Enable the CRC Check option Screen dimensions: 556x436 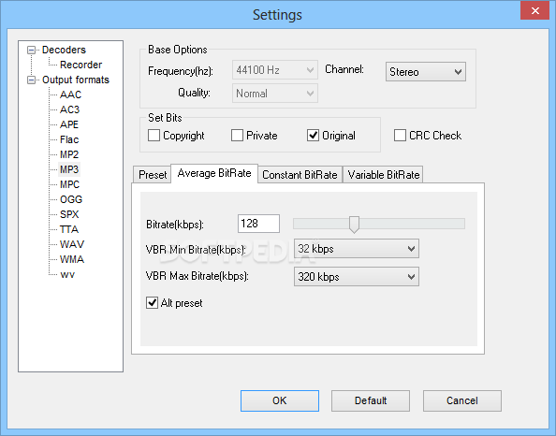click(400, 136)
